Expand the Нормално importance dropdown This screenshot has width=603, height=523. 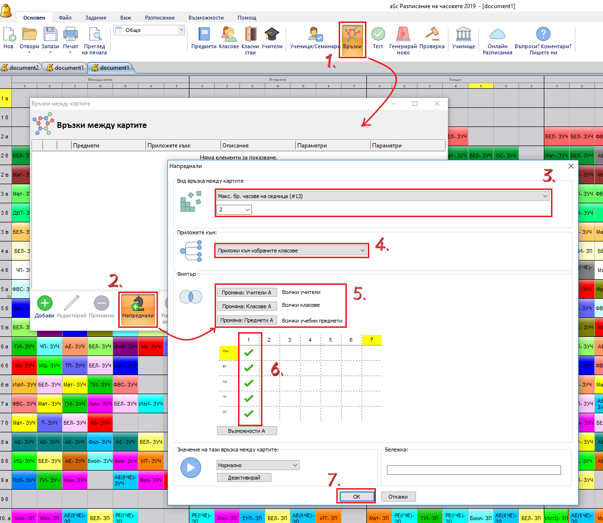point(295,465)
